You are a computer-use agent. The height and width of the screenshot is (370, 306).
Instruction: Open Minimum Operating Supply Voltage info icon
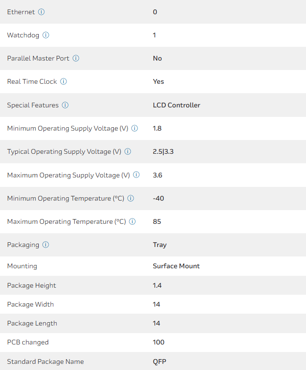[135, 128]
